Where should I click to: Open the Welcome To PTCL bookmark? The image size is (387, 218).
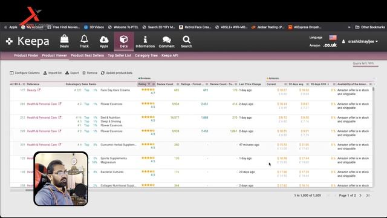point(123,27)
